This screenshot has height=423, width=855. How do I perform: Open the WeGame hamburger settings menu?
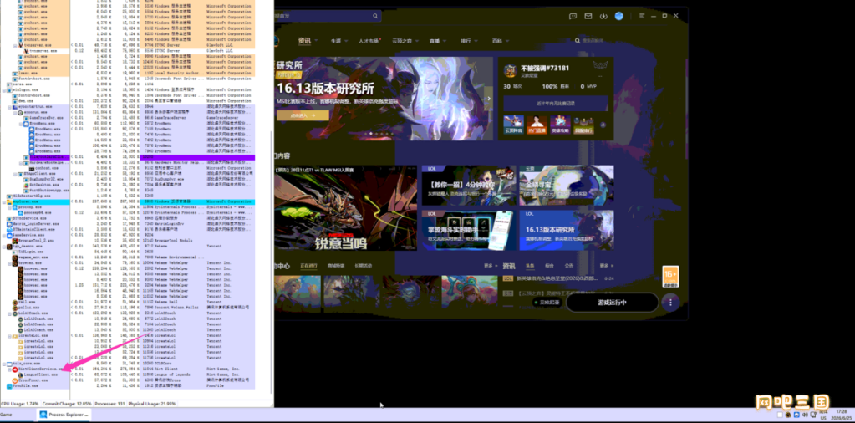pos(642,17)
